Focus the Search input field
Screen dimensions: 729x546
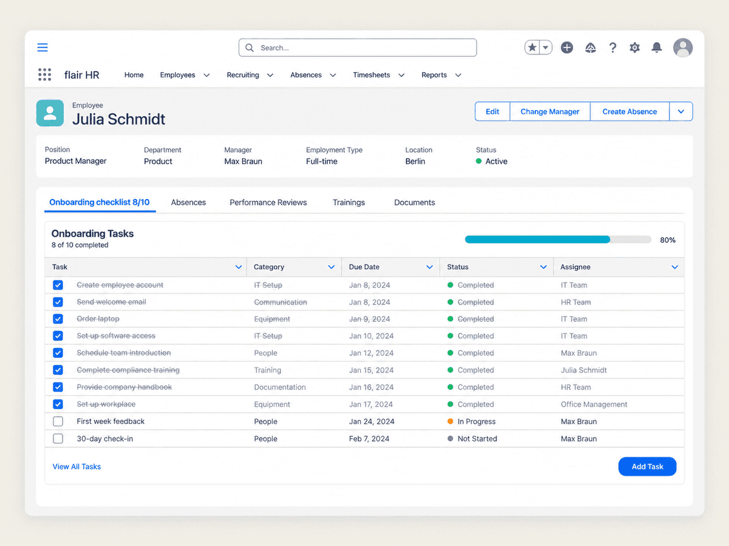358,48
